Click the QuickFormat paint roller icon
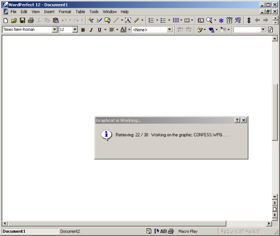The image size is (280, 236). coord(91,20)
